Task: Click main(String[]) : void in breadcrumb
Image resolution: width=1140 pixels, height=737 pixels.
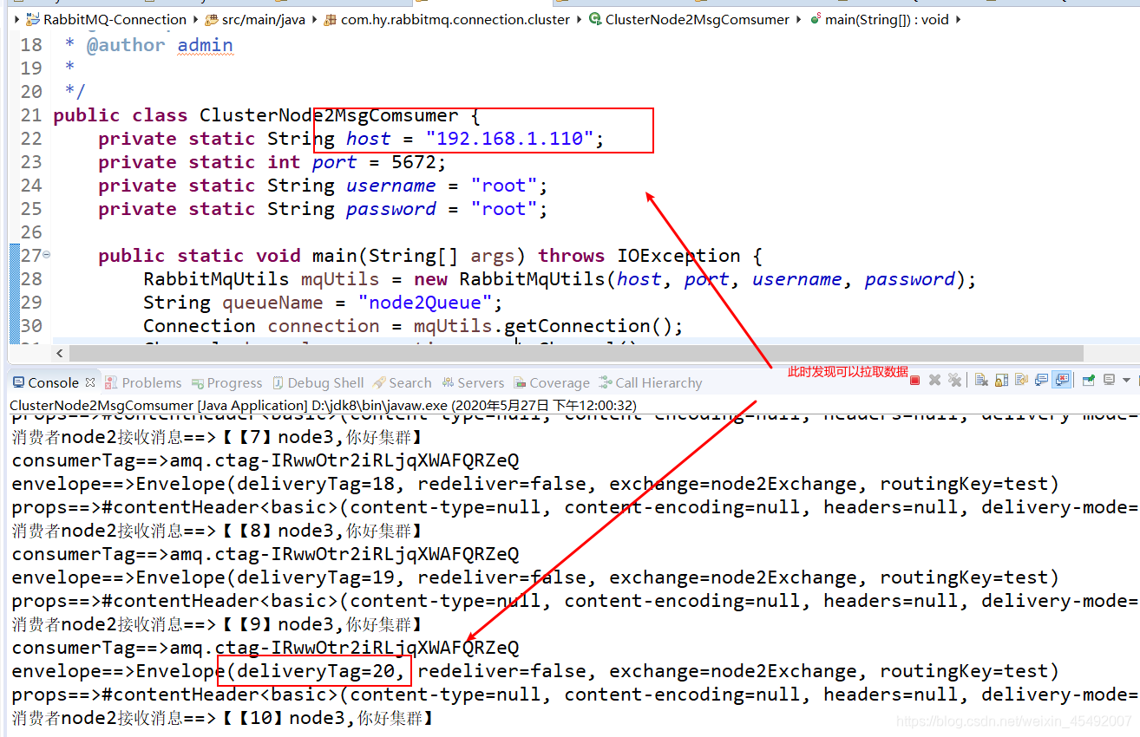Action: pyautogui.click(x=887, y=19)
